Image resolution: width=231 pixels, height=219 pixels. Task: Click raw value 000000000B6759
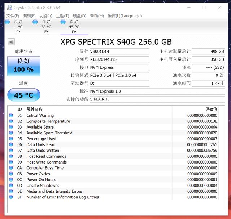[x=202, y=151]
